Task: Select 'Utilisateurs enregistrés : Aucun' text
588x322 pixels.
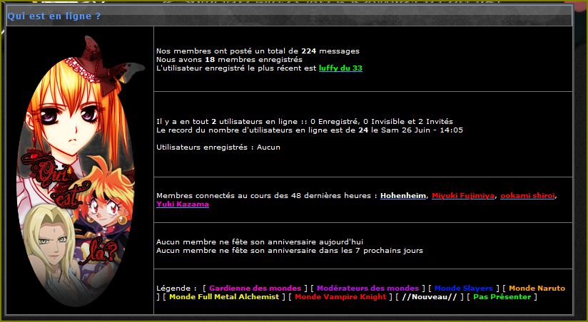Action: point(218,147)
